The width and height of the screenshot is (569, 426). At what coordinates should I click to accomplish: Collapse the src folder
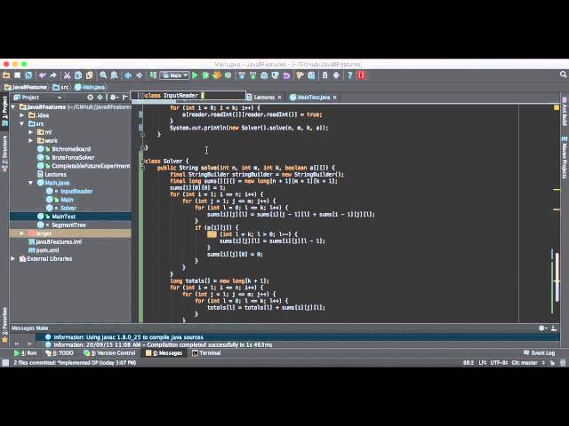22,123
